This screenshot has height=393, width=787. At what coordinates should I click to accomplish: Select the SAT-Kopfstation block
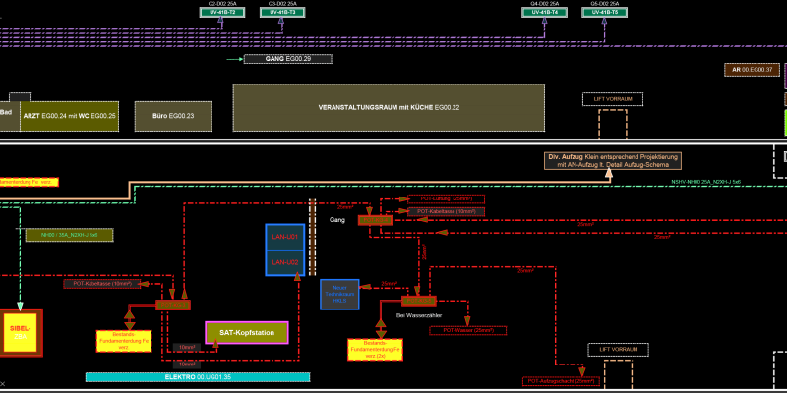pyautogui.click(x=247, y=333)
